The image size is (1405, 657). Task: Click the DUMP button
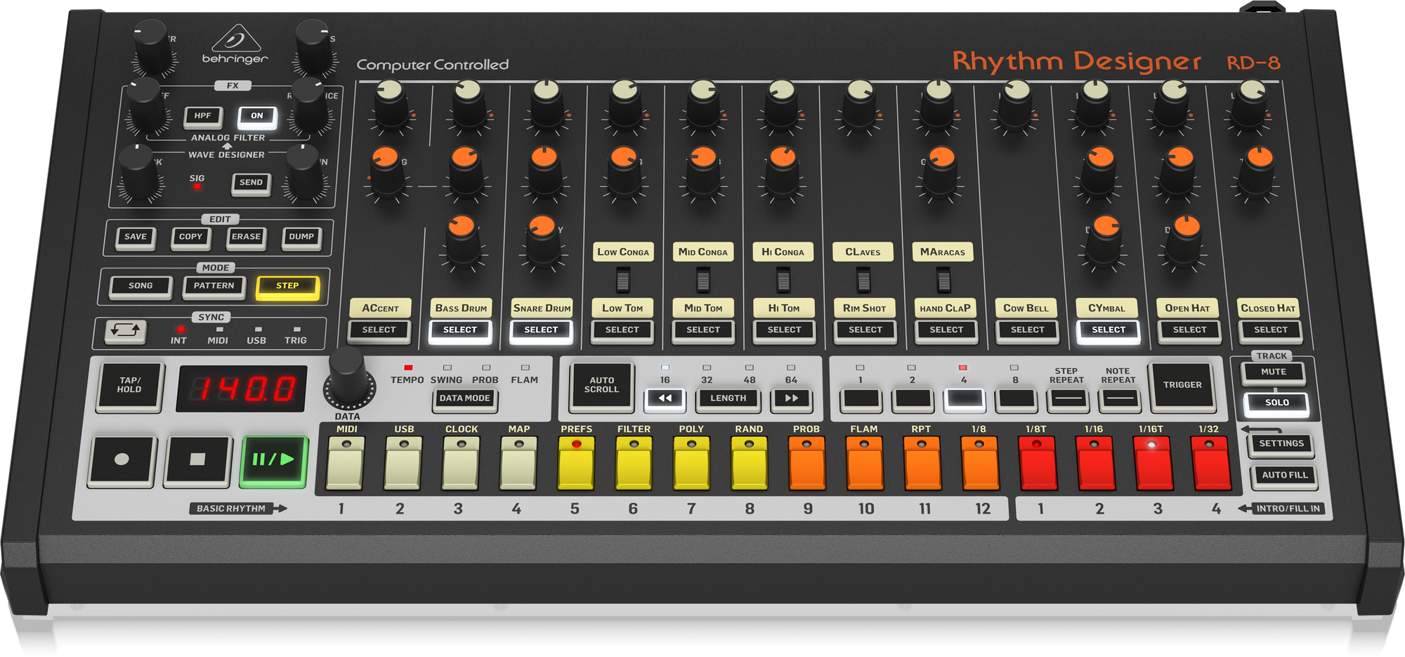[x=301, y=238]
